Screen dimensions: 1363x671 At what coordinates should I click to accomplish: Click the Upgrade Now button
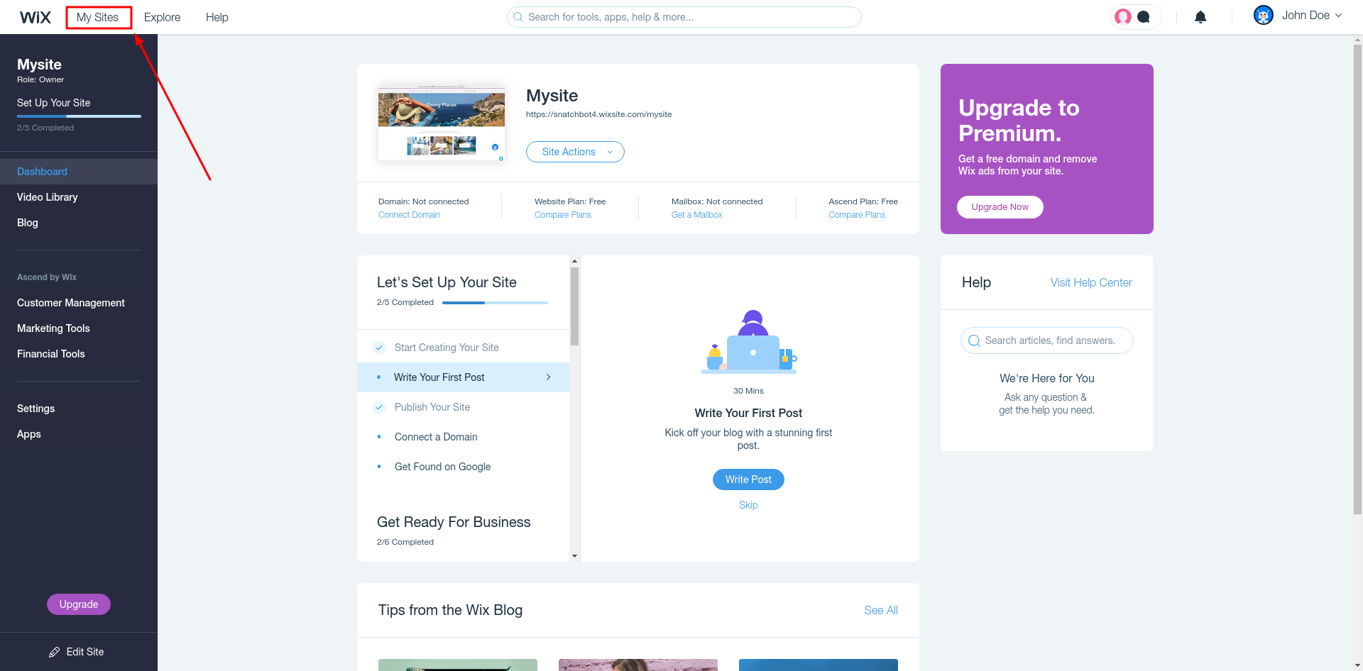(x=1000, y=207)
